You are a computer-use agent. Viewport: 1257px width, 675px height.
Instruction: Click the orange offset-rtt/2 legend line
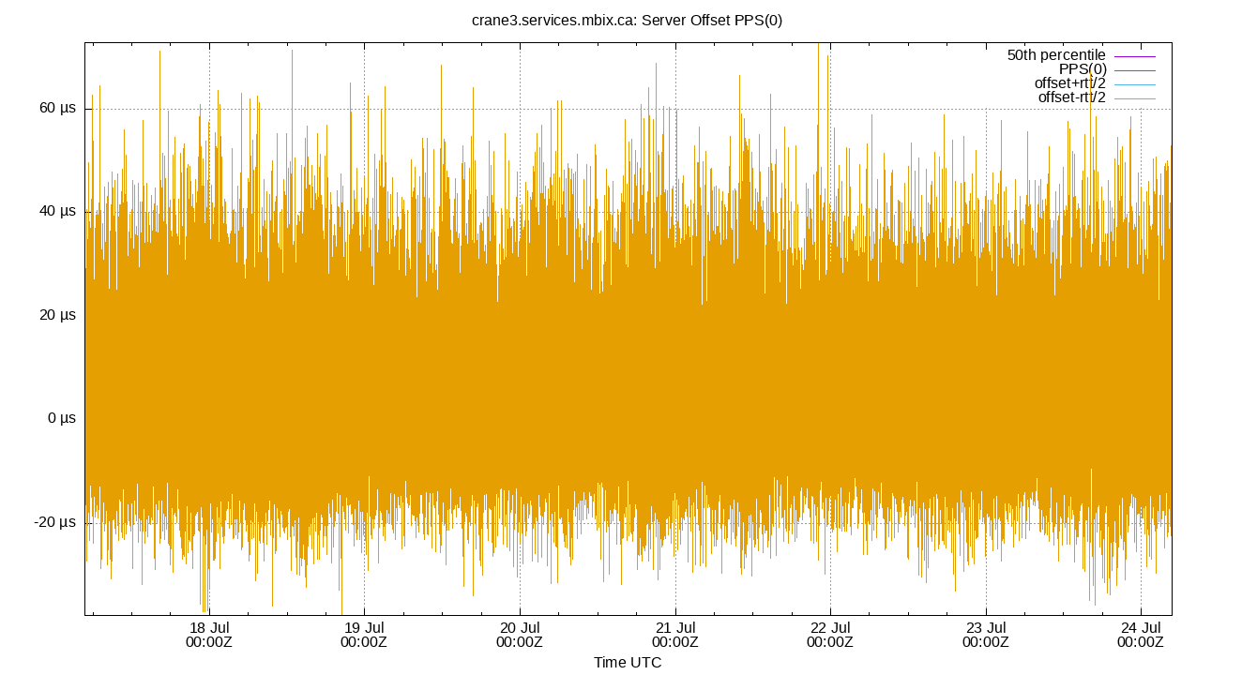click(x=1134, y=98)
